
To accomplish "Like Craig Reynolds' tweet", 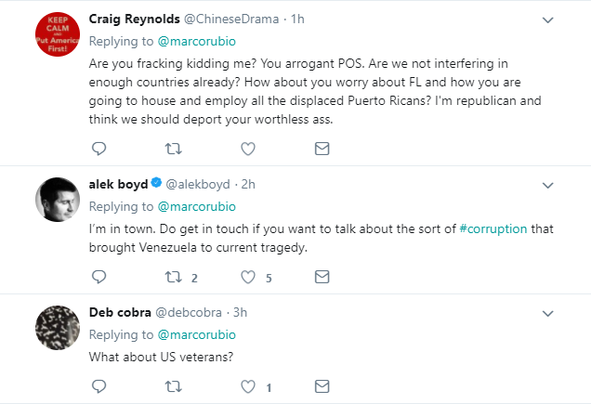I will [248, 149].
